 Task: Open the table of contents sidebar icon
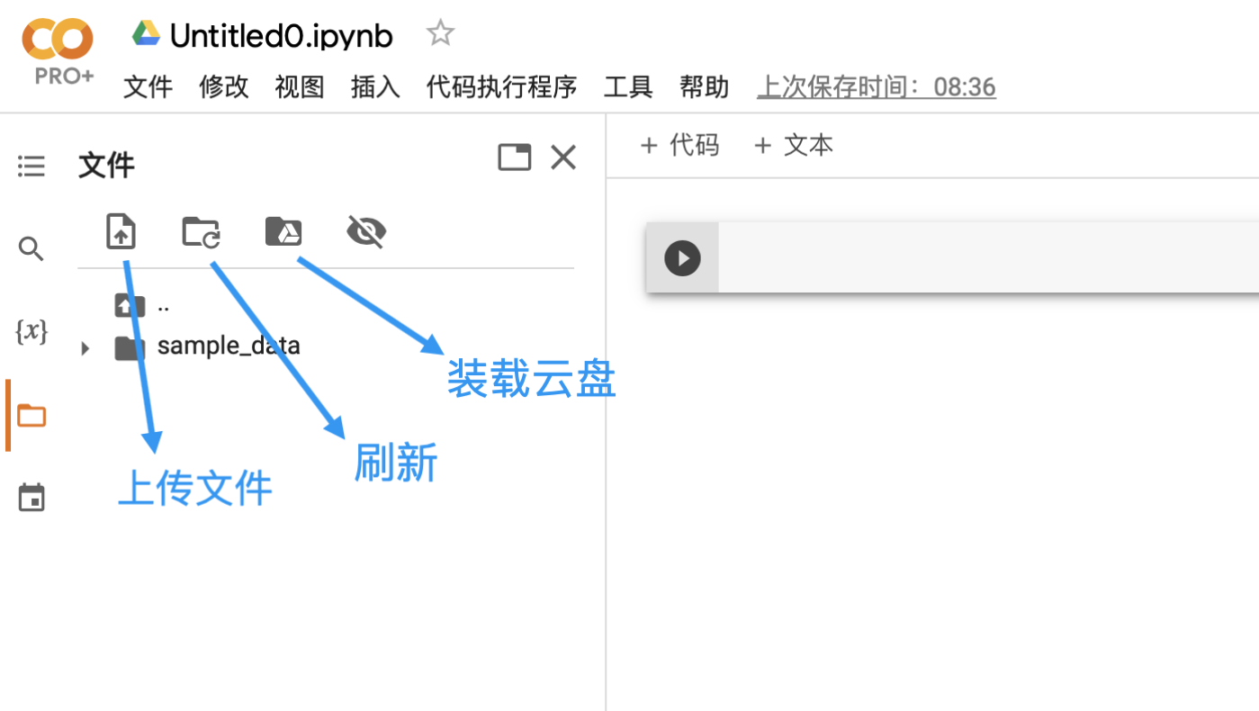(31, 166)
